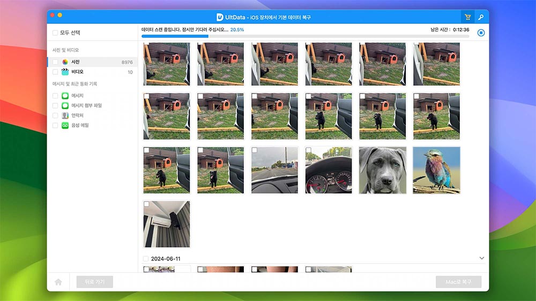536x301 pixels.
Task: Click the 뒤로 가기 back button
Action: click(95, 282)
